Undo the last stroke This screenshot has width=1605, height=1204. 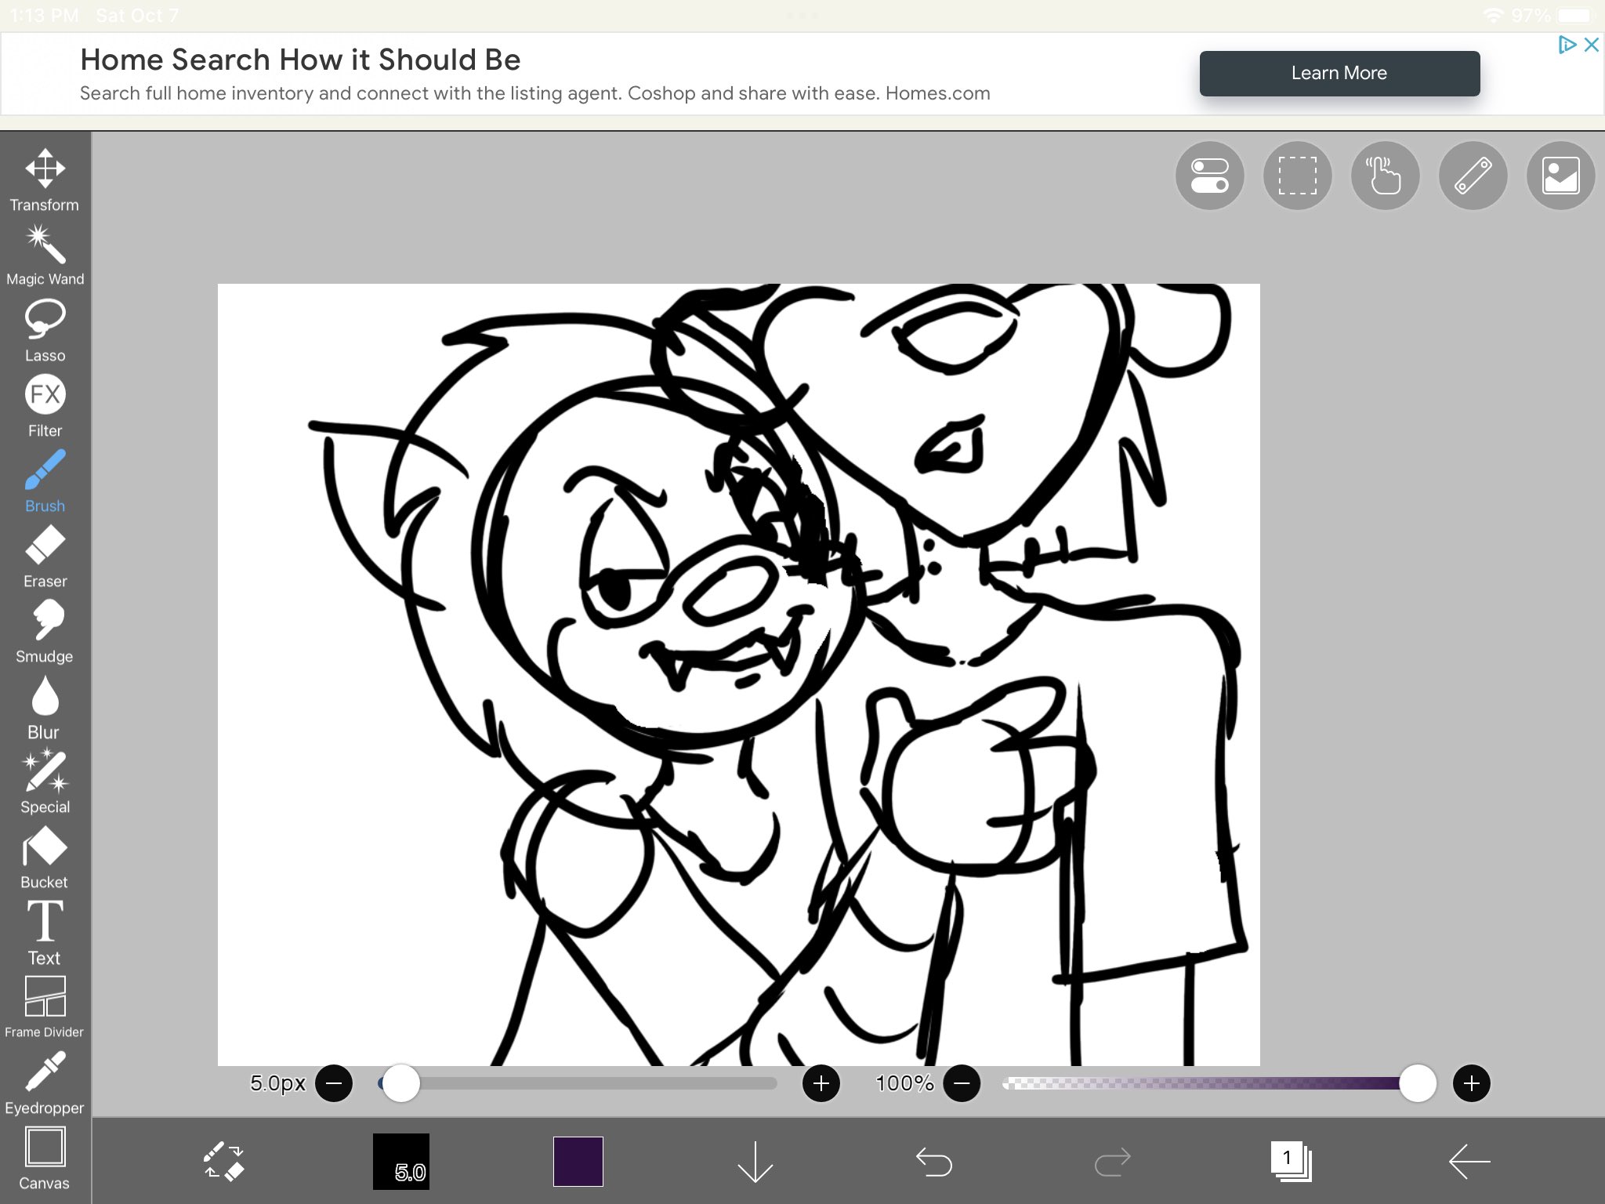[933, 1162]
